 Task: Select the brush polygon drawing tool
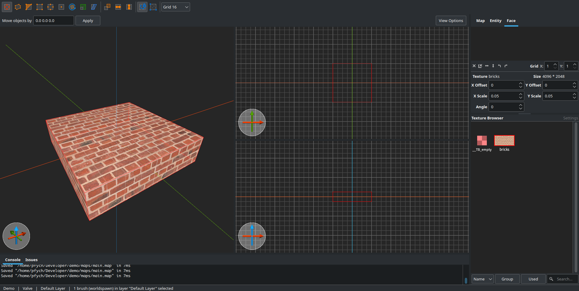[18, 7]
